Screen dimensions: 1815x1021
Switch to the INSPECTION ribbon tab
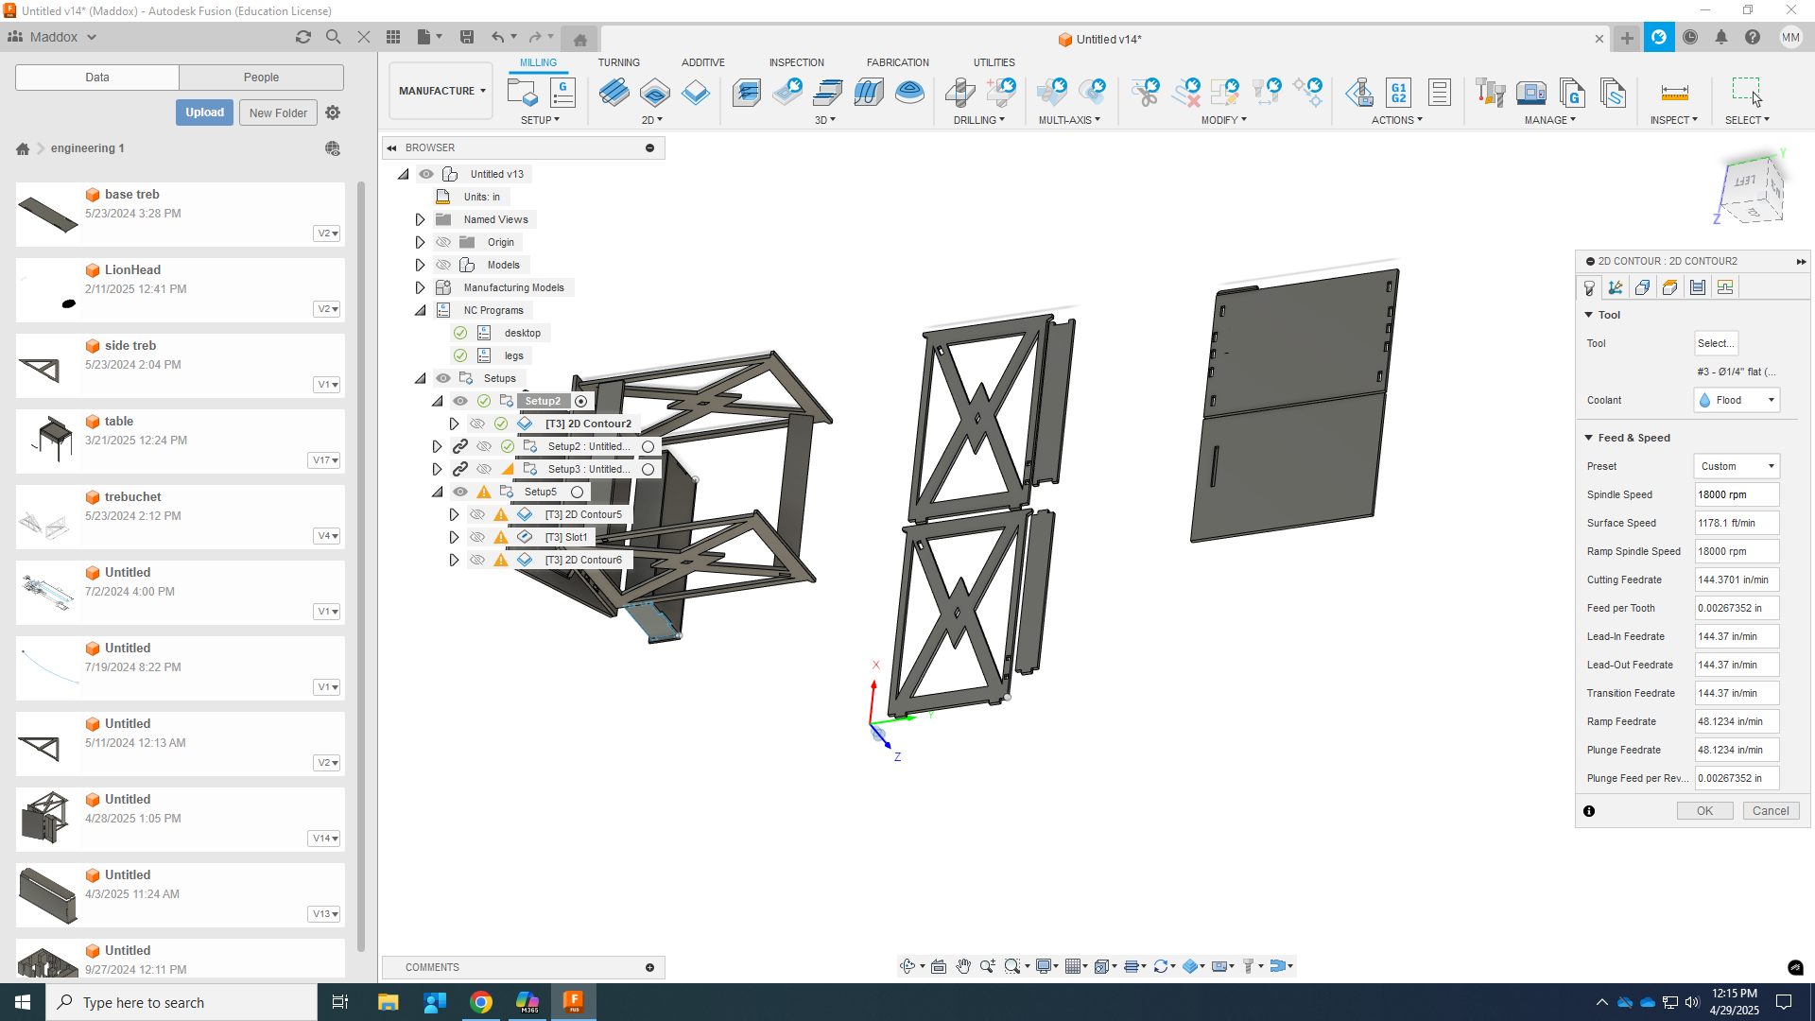coord(796,62)
